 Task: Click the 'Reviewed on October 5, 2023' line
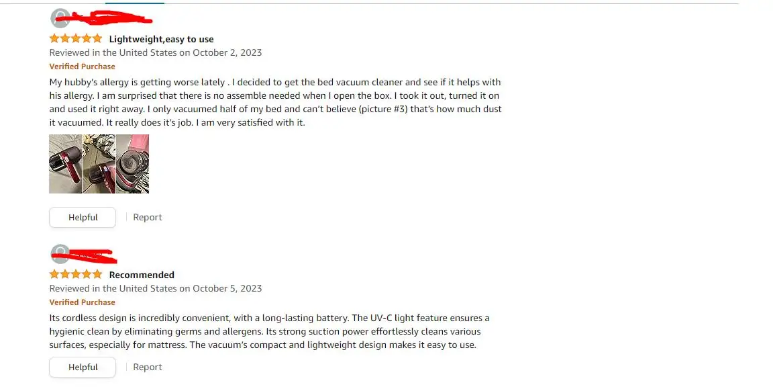tap(156, 288)
